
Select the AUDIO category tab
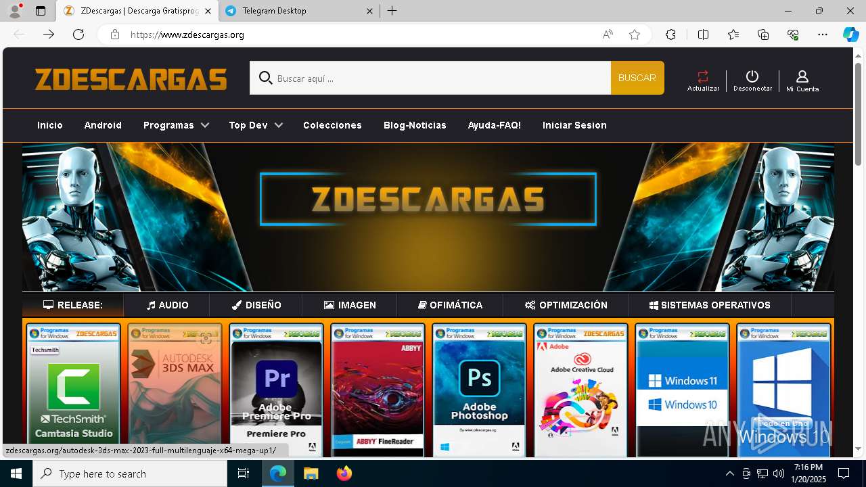[167, 305]
